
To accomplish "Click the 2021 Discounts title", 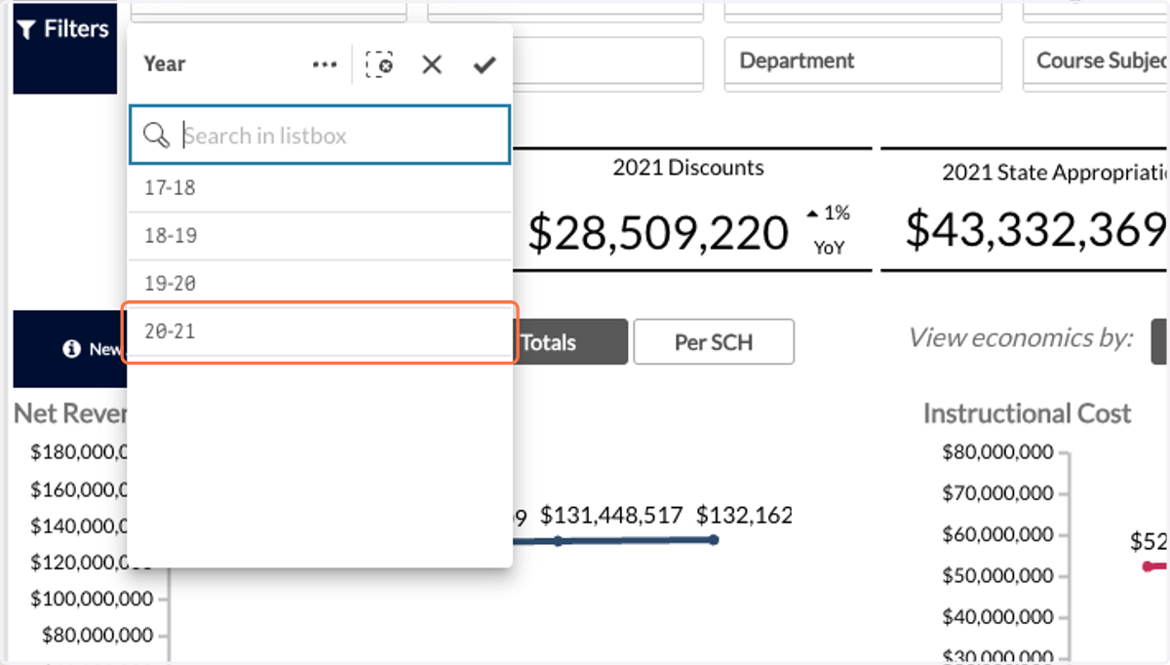I will 688,168.
